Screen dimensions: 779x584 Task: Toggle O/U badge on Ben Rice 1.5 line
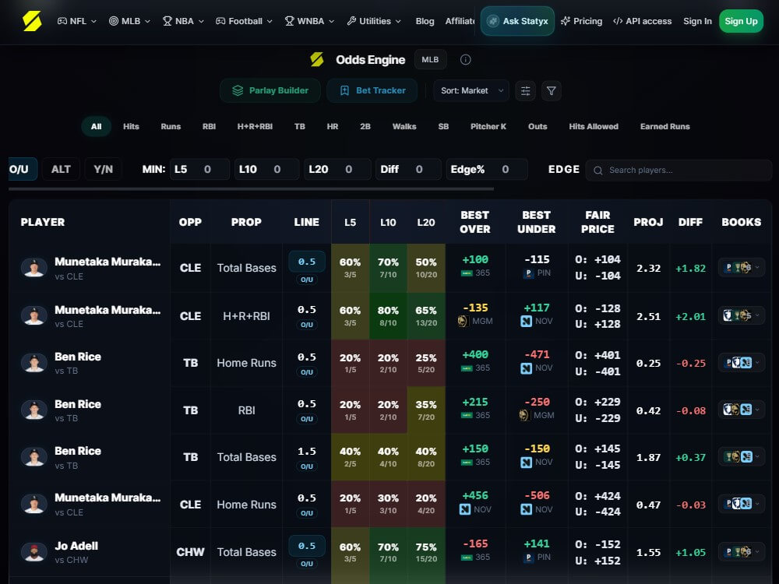coord(306,466)
